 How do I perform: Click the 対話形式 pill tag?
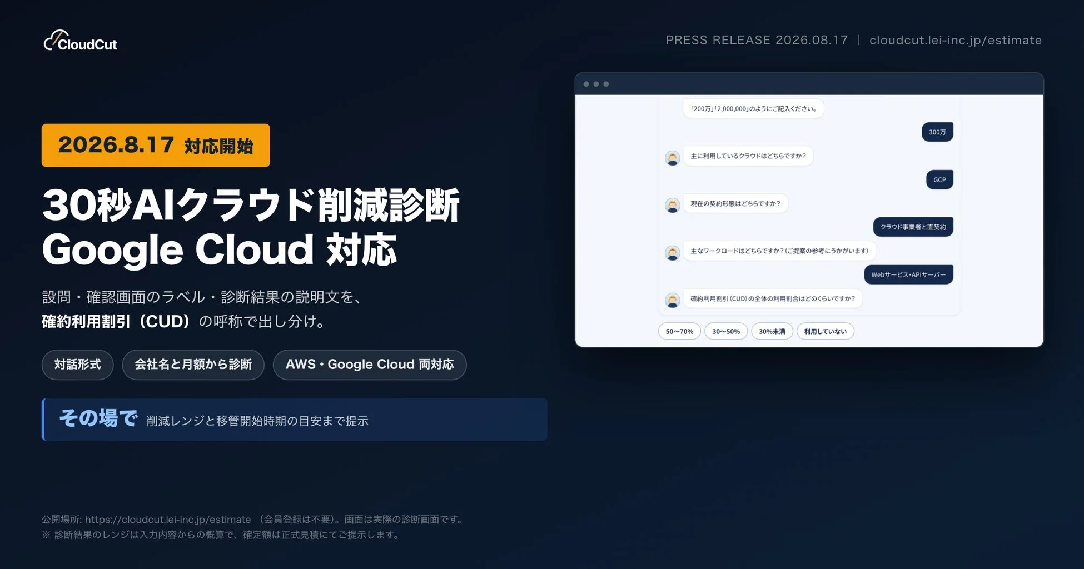pos(78,365)
